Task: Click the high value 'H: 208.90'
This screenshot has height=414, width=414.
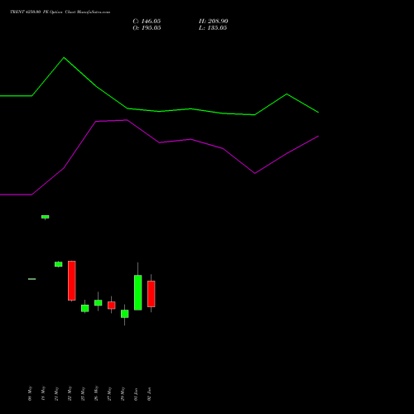Action: [214, 22]
